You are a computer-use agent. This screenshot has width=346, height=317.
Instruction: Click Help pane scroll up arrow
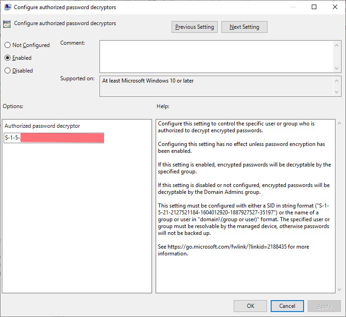[x=339, y=124]
